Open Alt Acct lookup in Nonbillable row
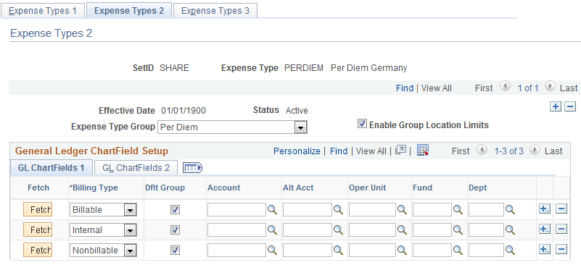 (338, 251)
